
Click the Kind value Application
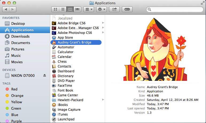155,91
